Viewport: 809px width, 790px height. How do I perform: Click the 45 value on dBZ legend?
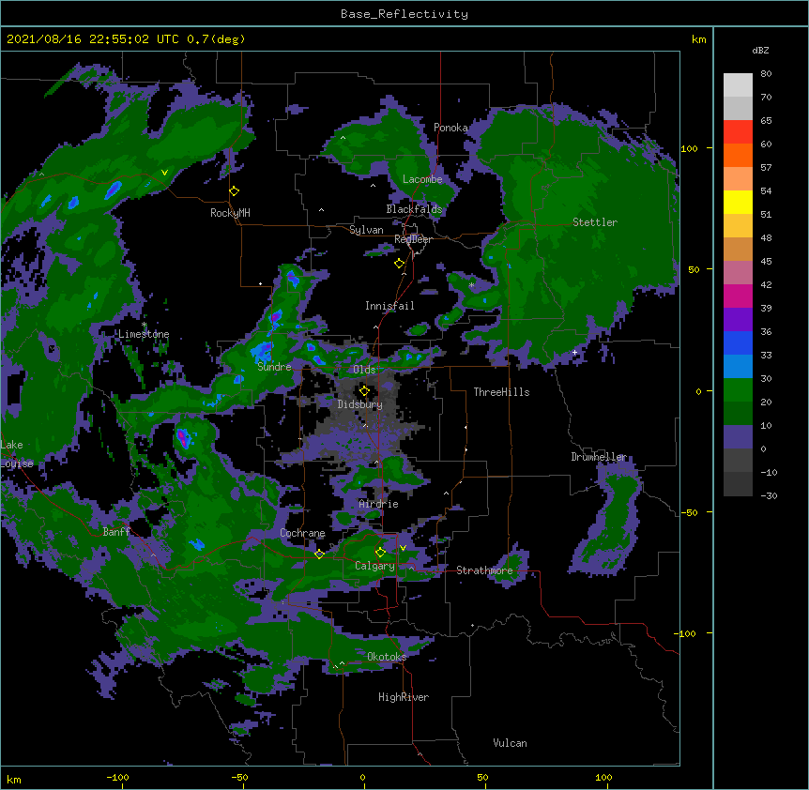[766, 262]
